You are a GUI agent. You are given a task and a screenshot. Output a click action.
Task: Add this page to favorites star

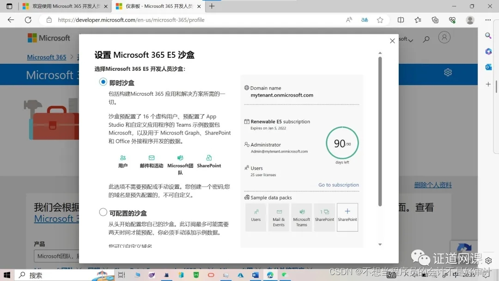pyautogui.click(x=380, y=20)
